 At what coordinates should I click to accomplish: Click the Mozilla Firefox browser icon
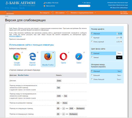pyautogui.click(x=48, y=56)
